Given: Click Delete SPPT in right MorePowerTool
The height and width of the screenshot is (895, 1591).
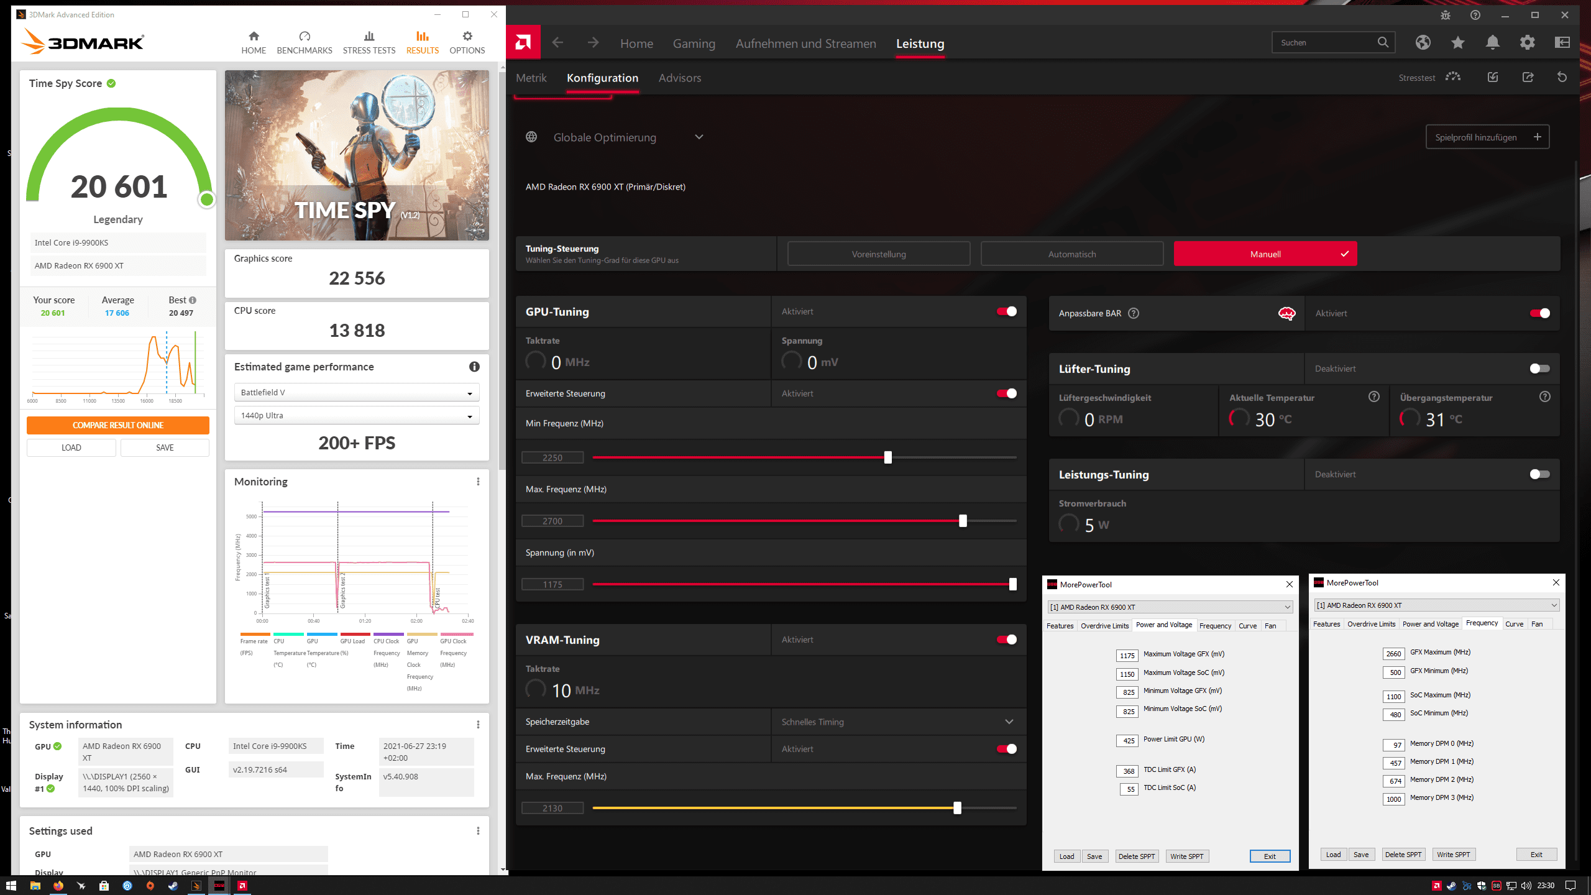Looking at the screenshot, I should coord(1403,855).
